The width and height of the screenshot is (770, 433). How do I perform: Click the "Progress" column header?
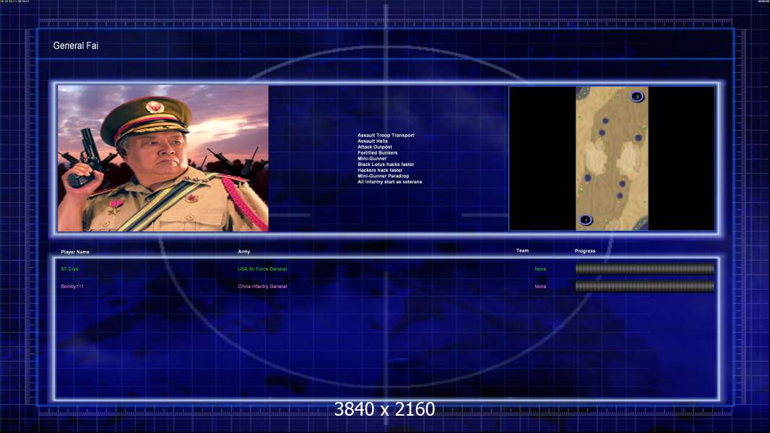pos(585,251)
